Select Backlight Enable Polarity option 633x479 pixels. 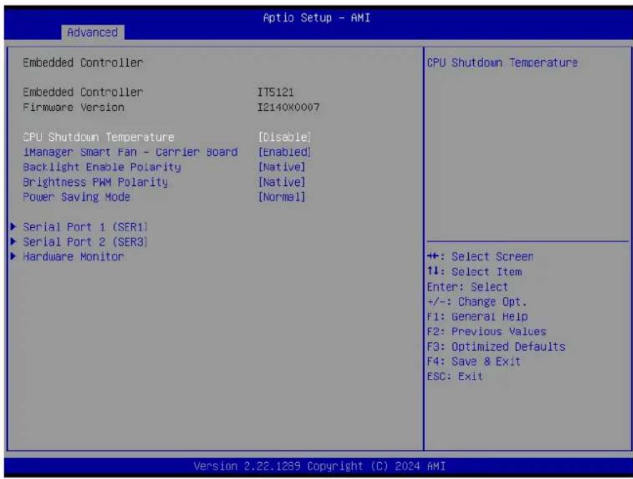coord(102,167)
